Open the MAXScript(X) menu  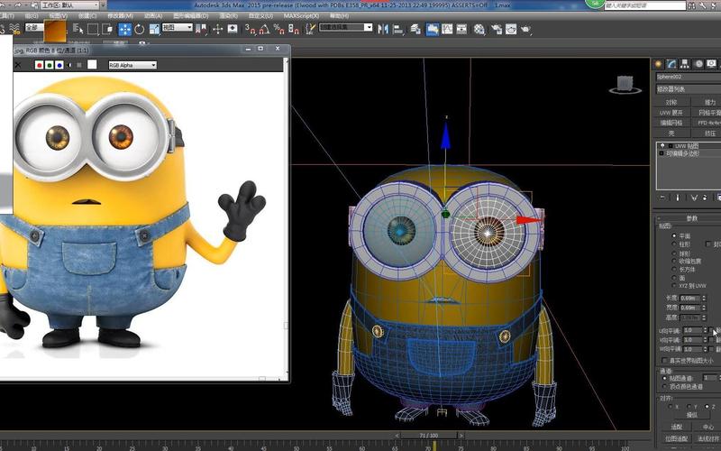tap(301, 15)
